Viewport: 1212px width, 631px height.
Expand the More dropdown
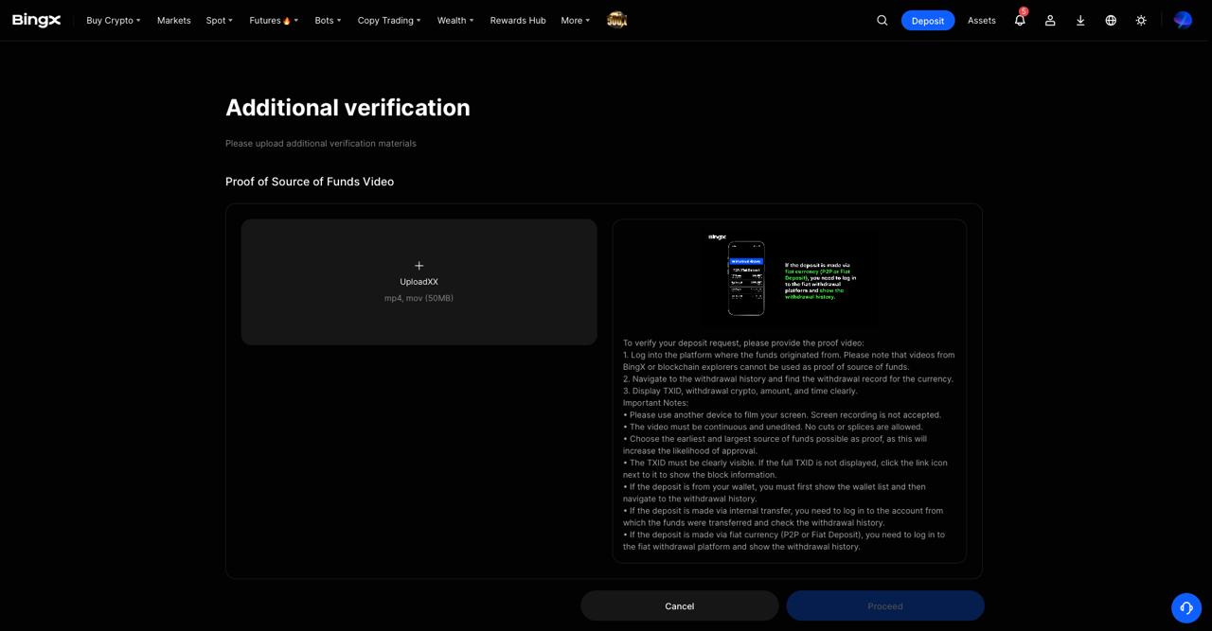click(576, 20)
